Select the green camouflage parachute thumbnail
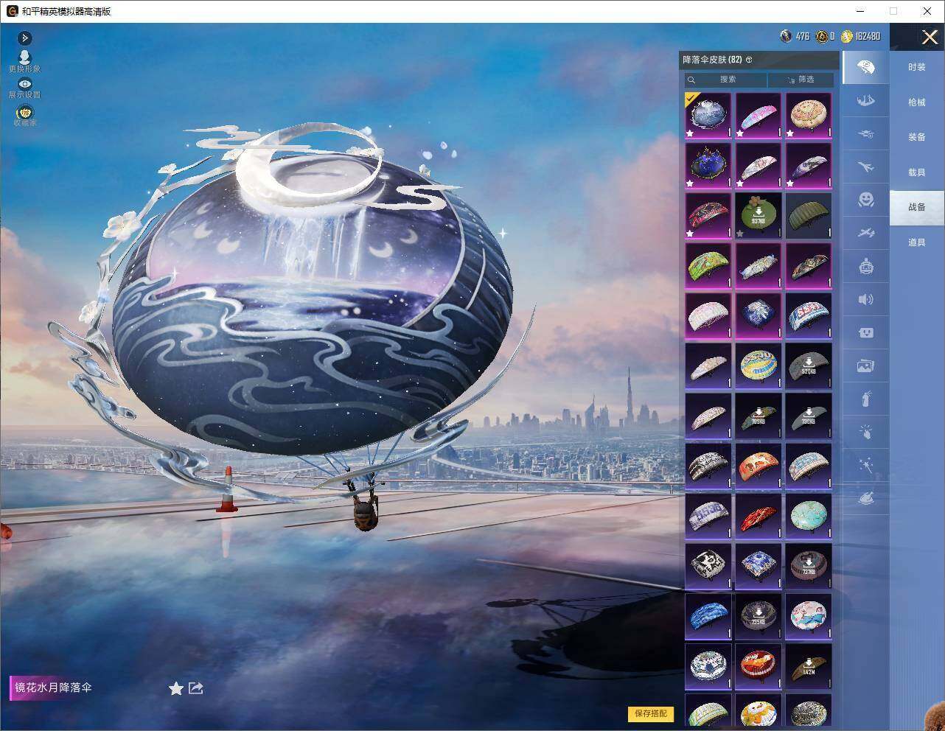This screenshot has height=731, width=945. 809,215
